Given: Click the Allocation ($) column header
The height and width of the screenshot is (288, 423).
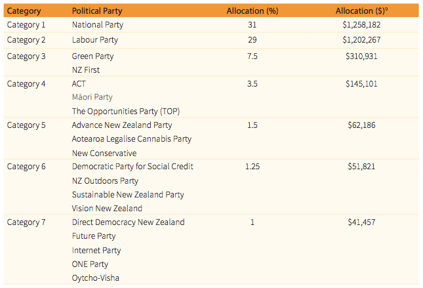Looking at the screenshot, I should coord(361,11).
